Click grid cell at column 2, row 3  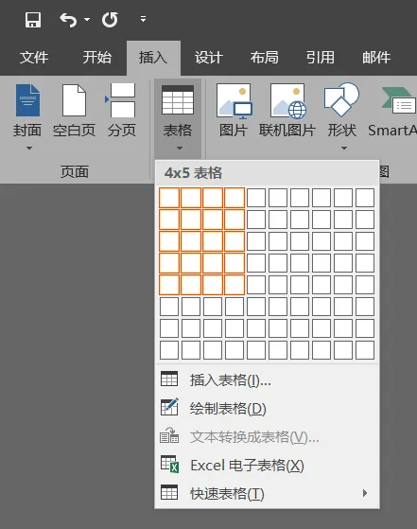point(191,241)
